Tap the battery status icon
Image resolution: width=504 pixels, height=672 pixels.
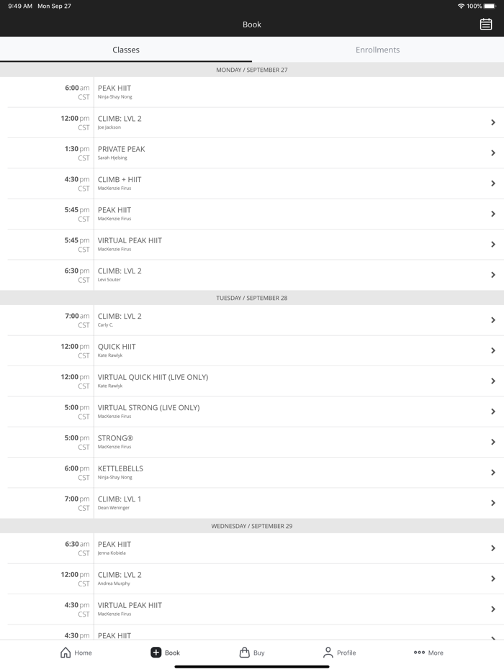pos(490,6)
